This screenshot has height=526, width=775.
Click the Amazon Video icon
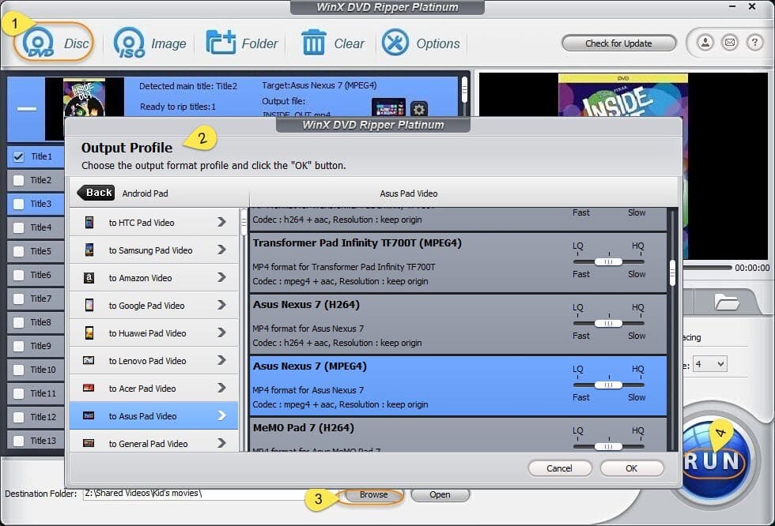[89, 278]
